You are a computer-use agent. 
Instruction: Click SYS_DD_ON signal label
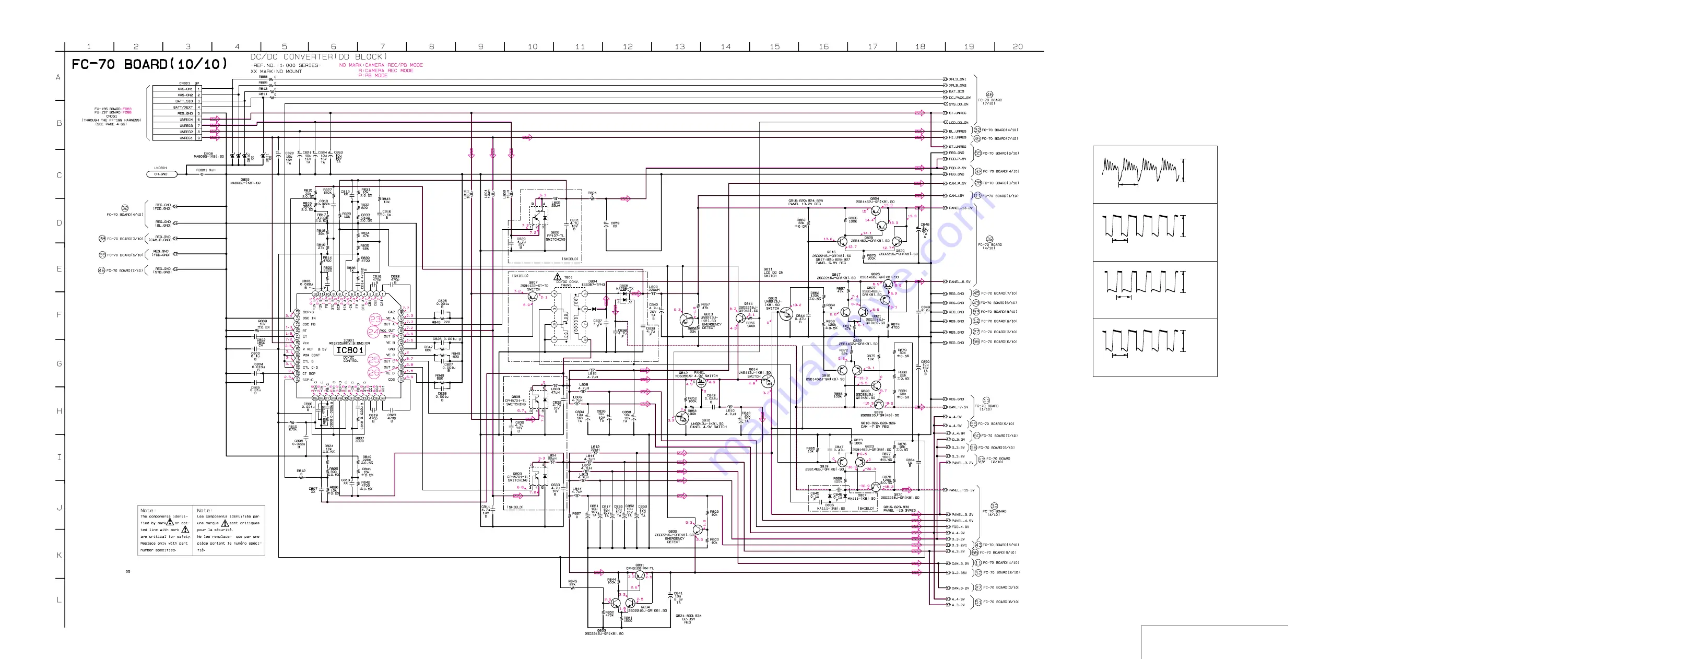(x=959, y=104)
